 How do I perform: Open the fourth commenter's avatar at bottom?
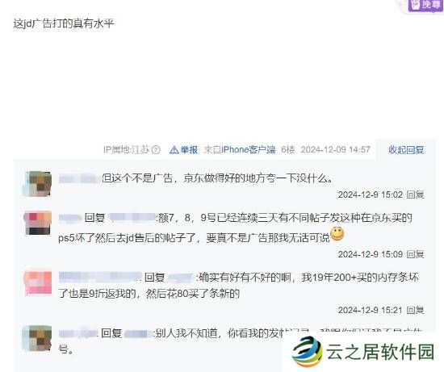pos(37,339)
